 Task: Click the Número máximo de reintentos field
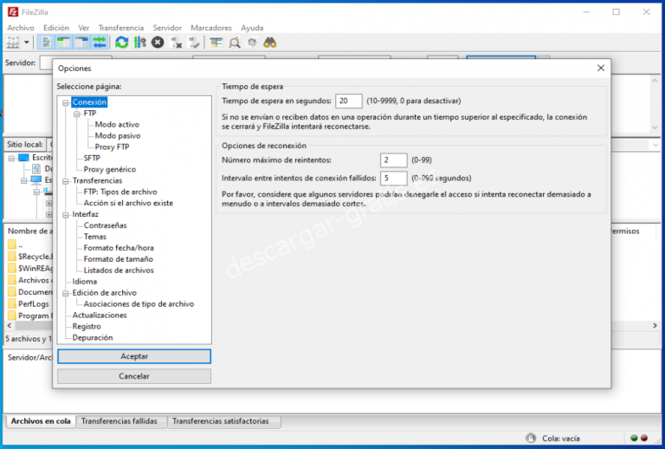pyautogui.click(x=394, y=160)
